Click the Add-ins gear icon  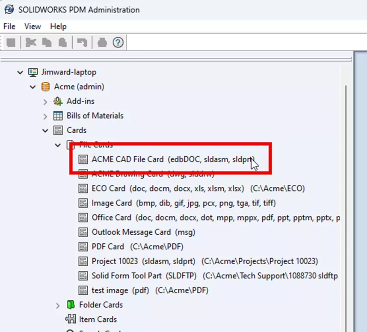click(57, 101)
